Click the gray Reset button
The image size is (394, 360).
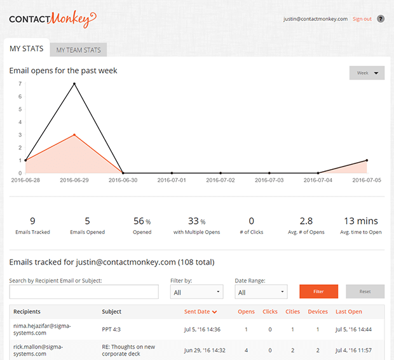[365, 291]
